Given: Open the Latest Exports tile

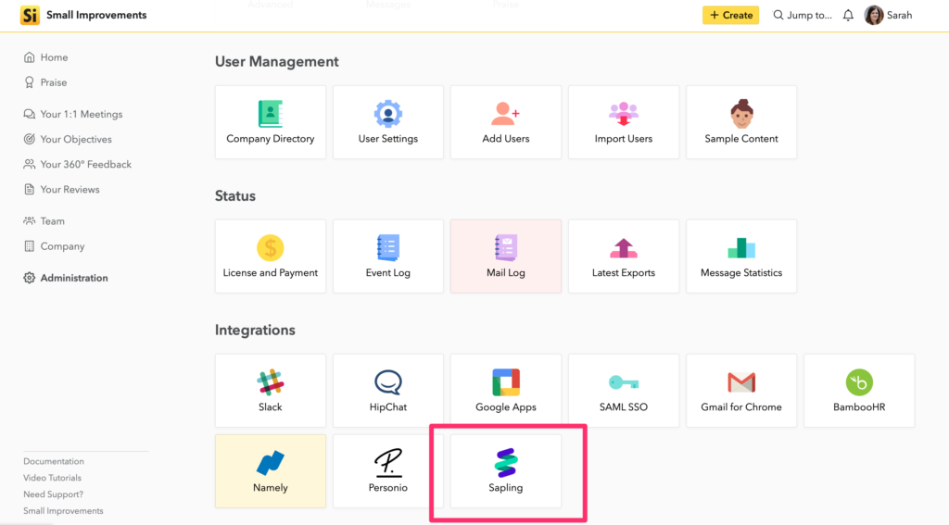Looking at the screenshot, I should 624,256.
